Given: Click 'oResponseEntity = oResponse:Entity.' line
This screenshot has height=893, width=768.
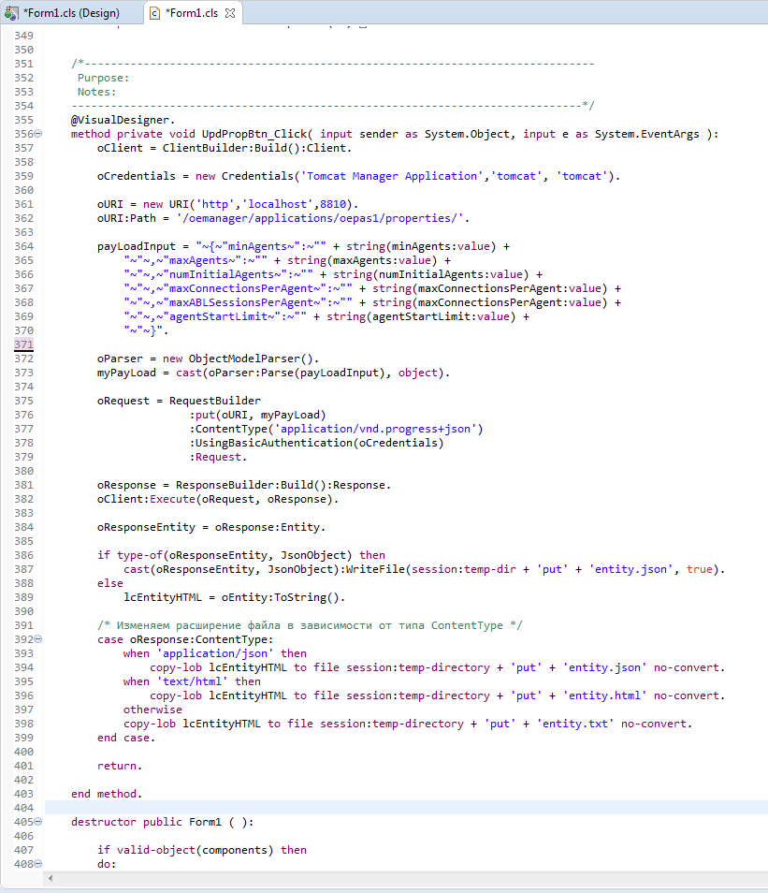Looking at the screenshot, I should [x=211, y=527].
